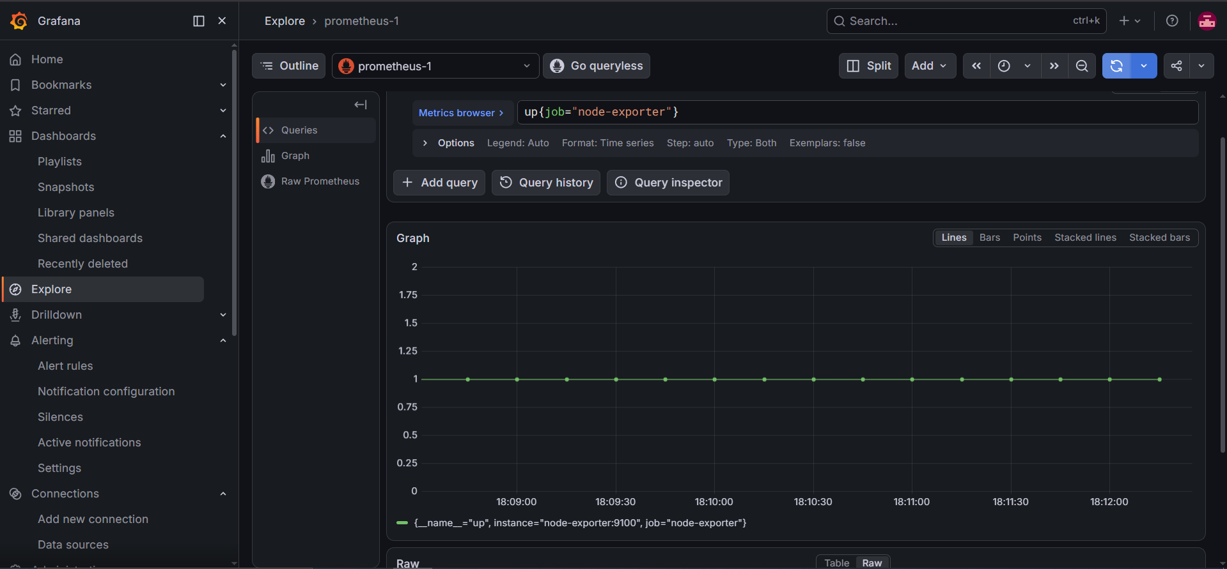The image size is (1227, 569).
Task: Click the refresh query icon button
Action: 1116,66
